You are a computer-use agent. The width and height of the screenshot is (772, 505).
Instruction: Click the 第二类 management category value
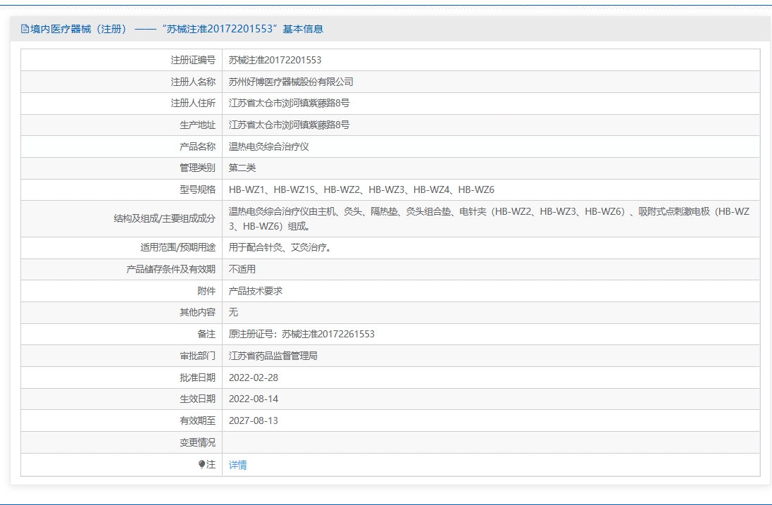click(242, 168)
